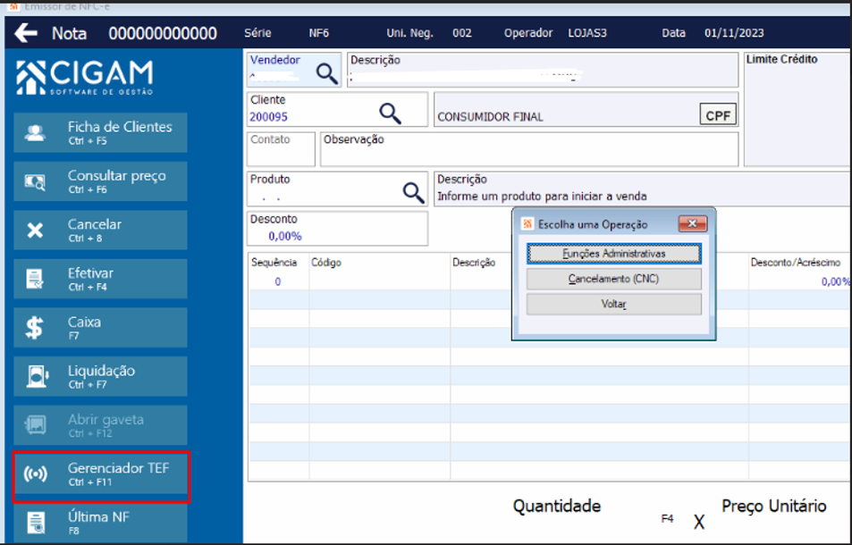Click the Liquidação icon
Screen dimensions: 852x545
(37, 376)
